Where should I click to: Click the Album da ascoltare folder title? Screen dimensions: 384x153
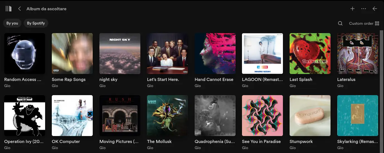coord(47,9)
